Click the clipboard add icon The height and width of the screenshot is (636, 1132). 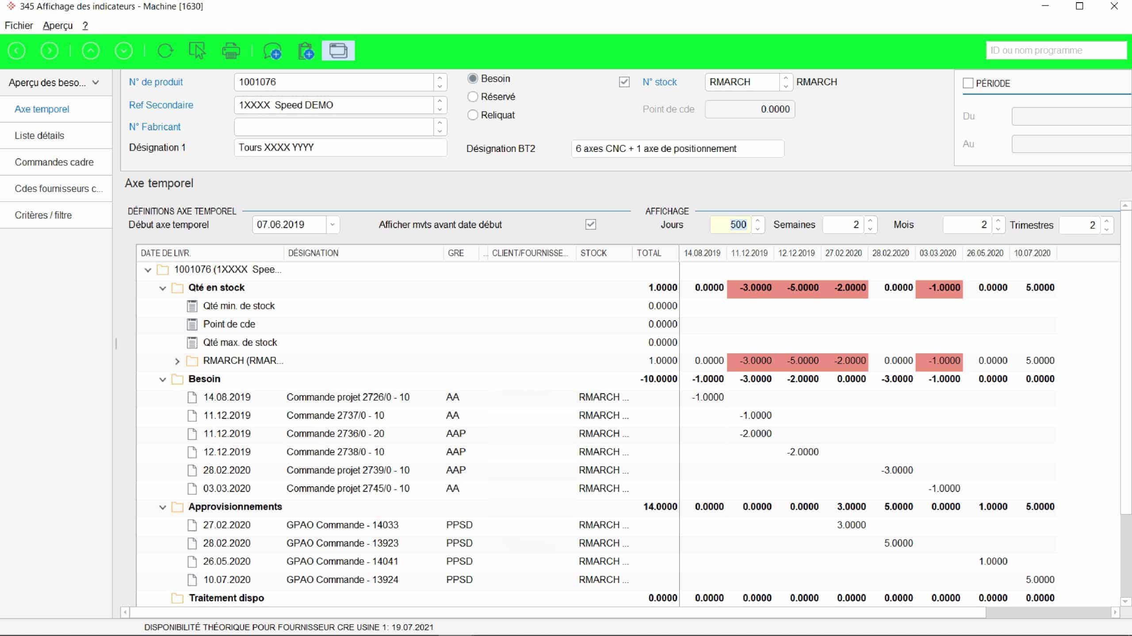click(306, 51)
